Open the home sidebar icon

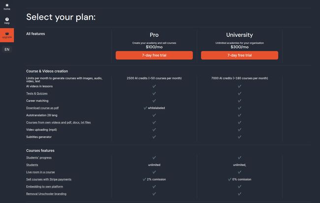click(x=7, y=5)
